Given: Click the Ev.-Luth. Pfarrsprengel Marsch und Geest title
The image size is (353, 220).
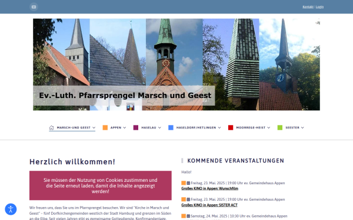Looking at the screenshot, I should pyautogui.click(x=125, y=96).
